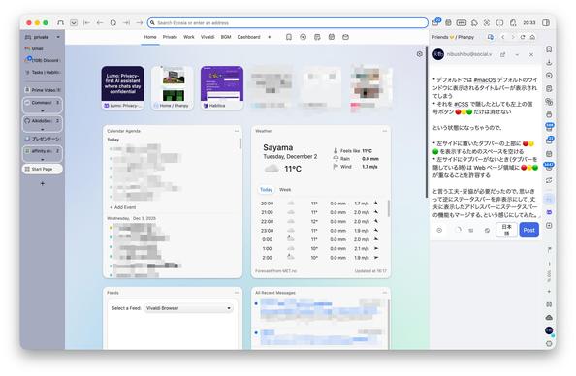
Task: Open Calendar icon in start page navigation
Action: pyautogui.click(x=332, y=37)
